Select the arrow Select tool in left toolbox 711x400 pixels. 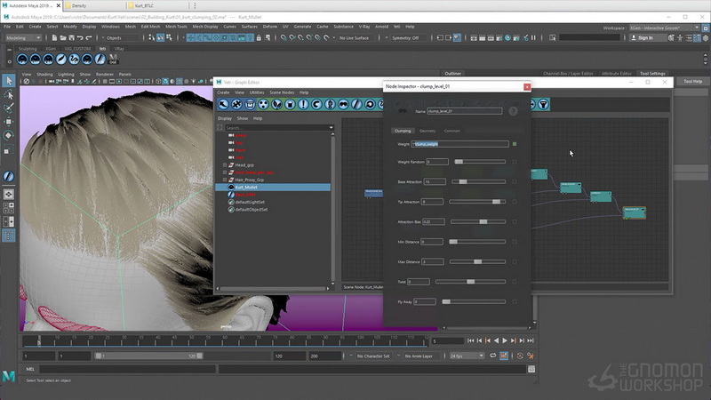point(9,81)
